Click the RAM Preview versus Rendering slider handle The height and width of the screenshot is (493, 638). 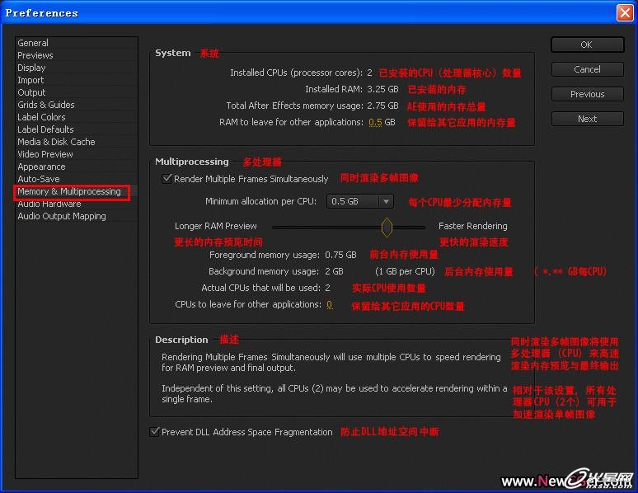387,228
